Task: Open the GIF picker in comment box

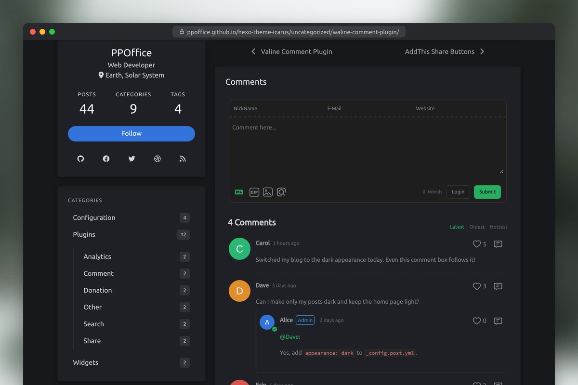Action: tap(254, 192)
